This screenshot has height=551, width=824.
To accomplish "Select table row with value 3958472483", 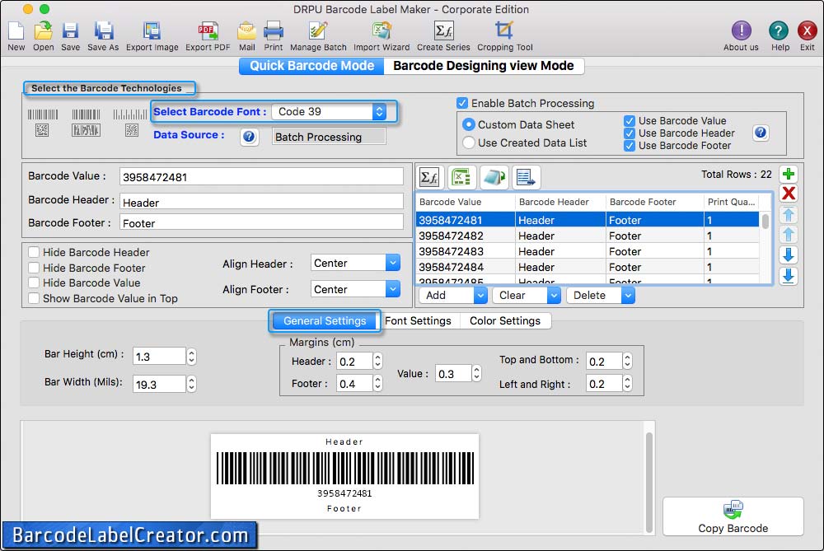I will pyautogui.click(x=588, y=251).
